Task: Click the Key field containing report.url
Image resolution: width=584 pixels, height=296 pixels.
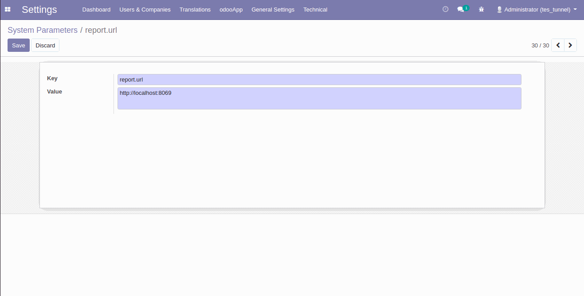Action: click(x=319, y=80)
